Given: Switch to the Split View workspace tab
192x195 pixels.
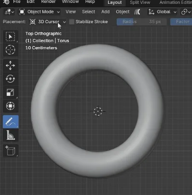Looking at the screenshot, I should (x=140, y=2).
